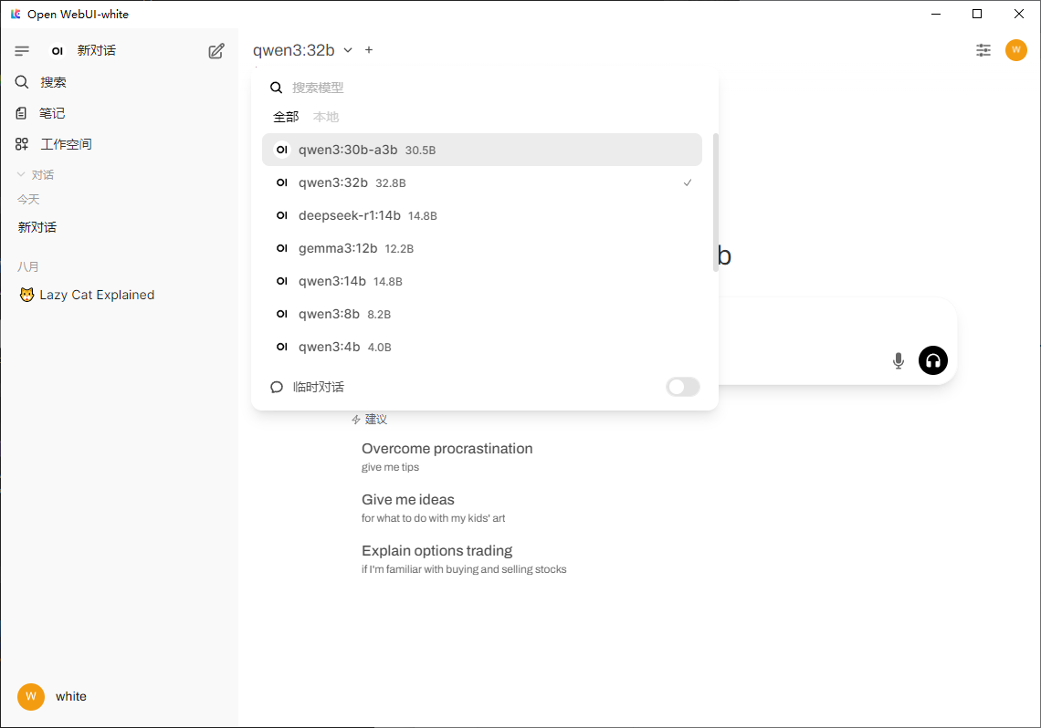Click the Open WebUI app logo in title bar
This screenshot has width=1041, height=728.
click(x=16, y=14)
